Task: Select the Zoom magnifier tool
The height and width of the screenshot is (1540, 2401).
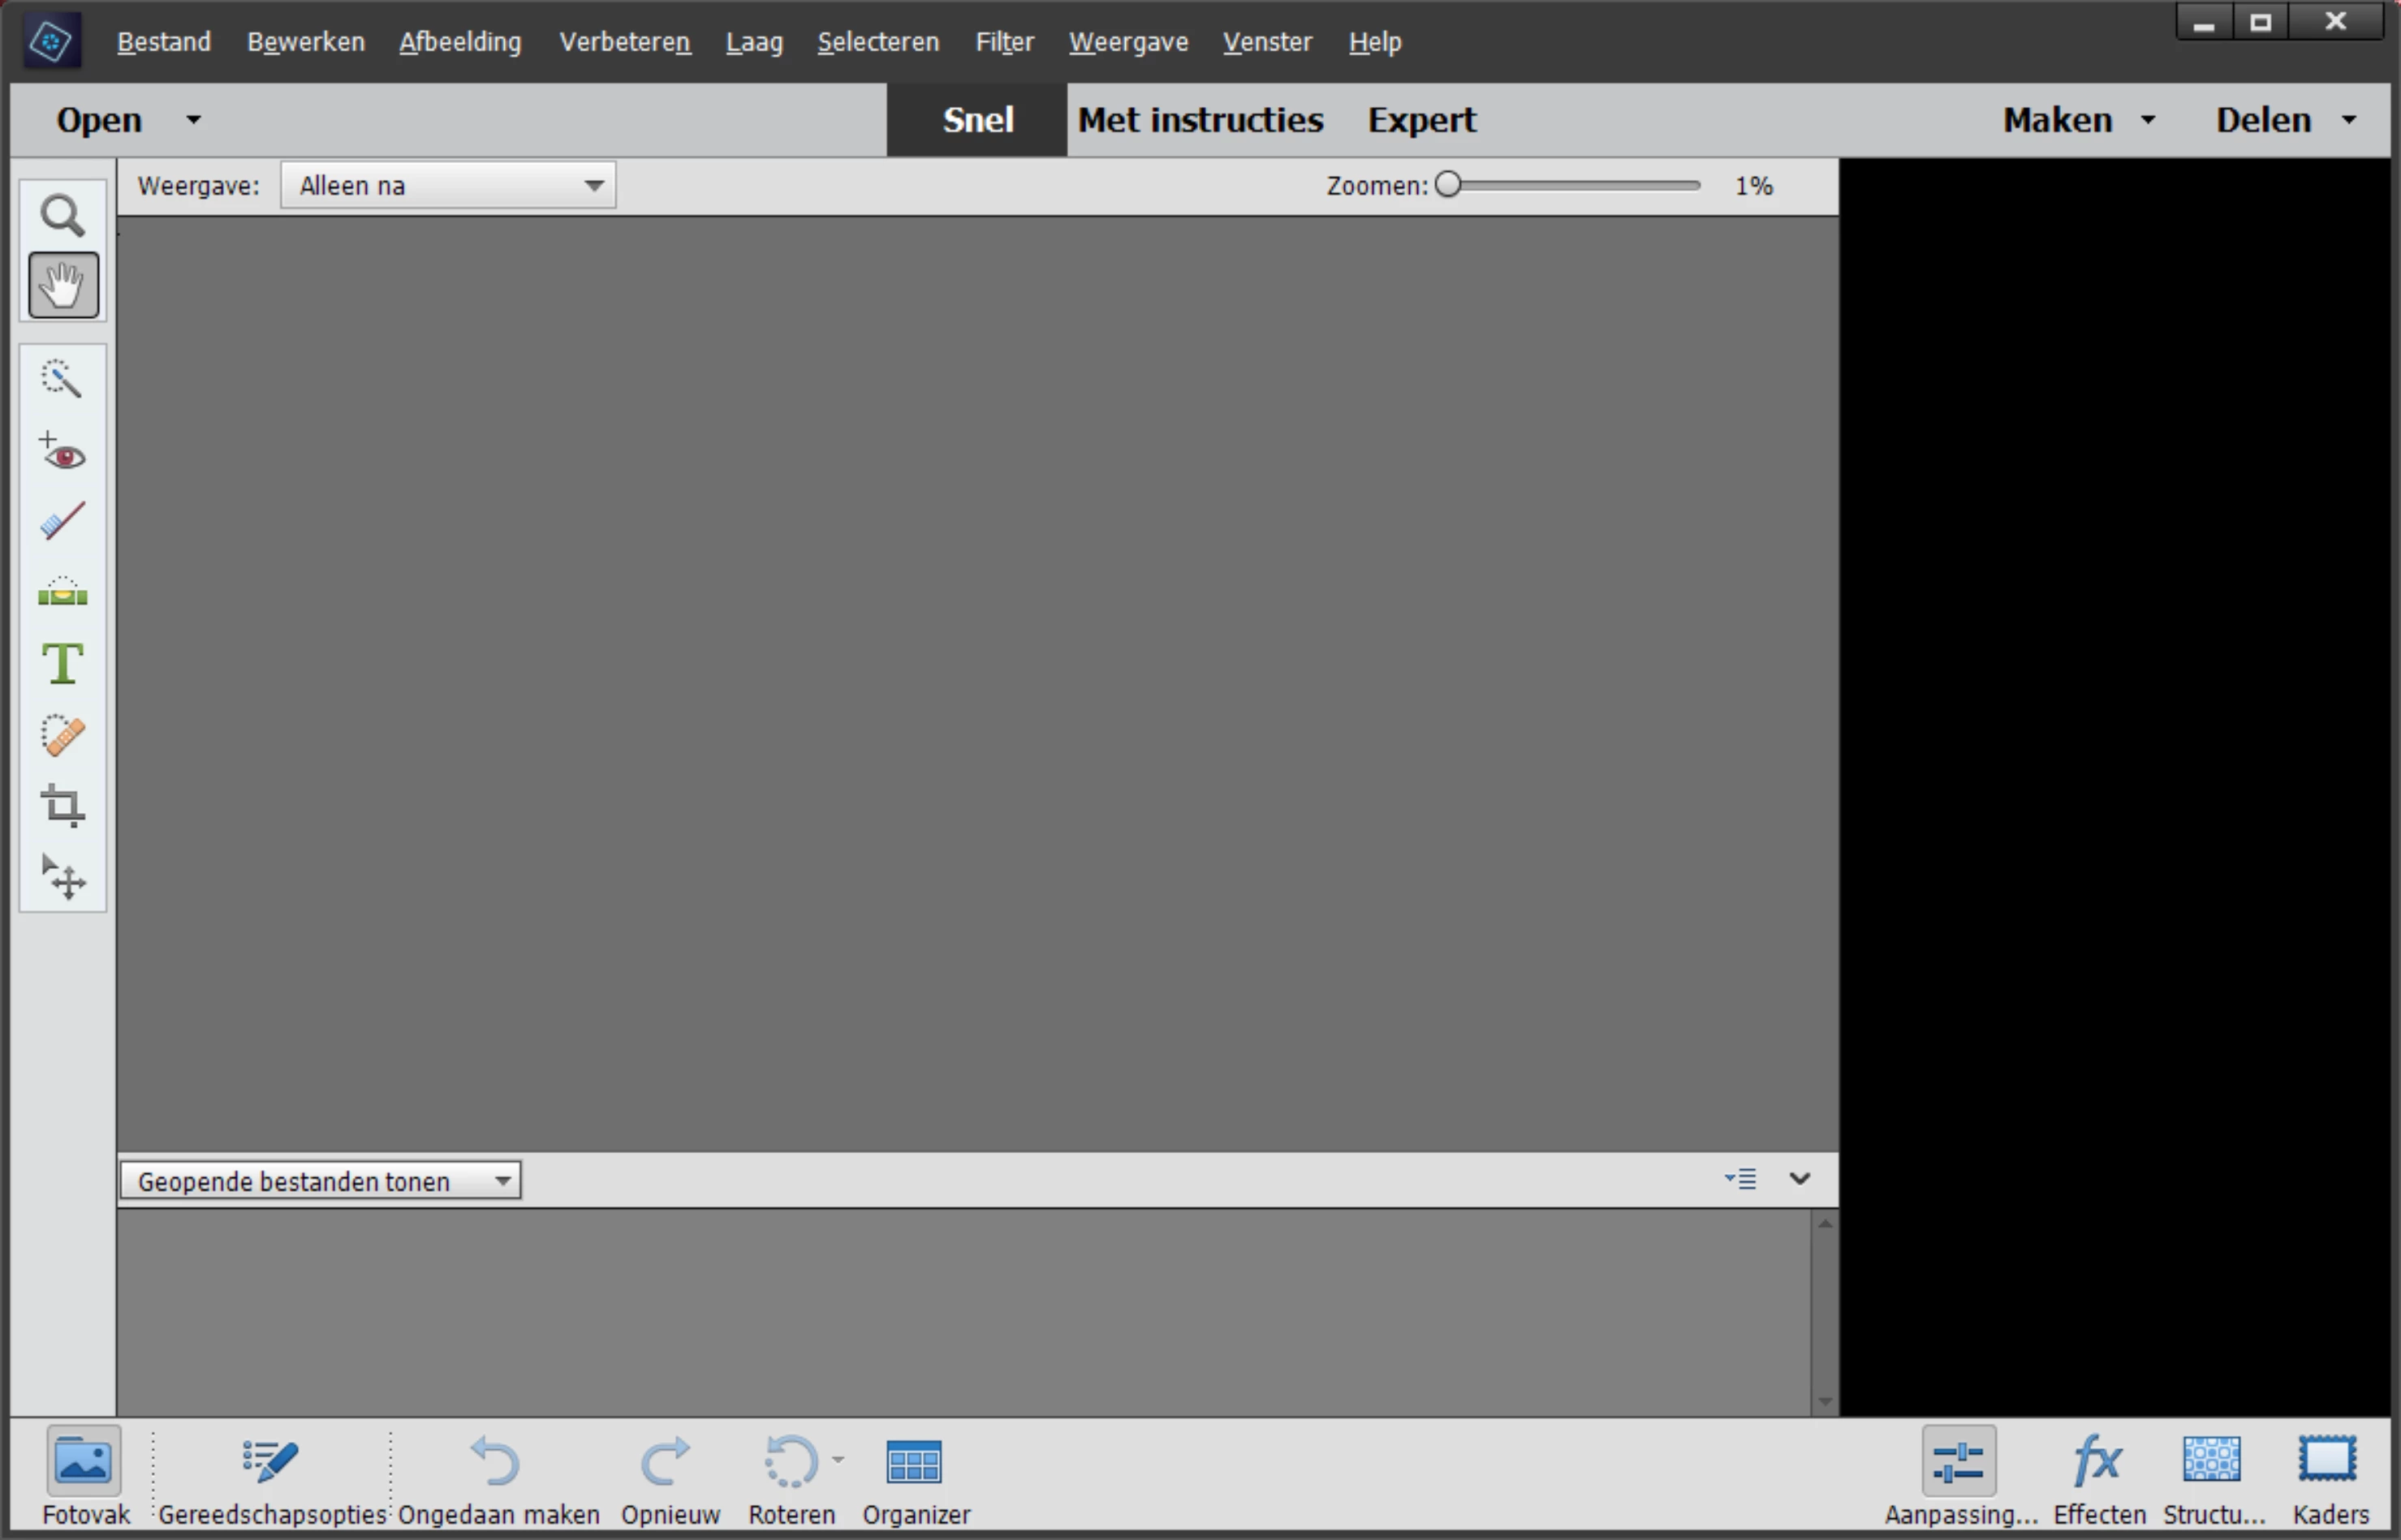Action: [62, 216]
